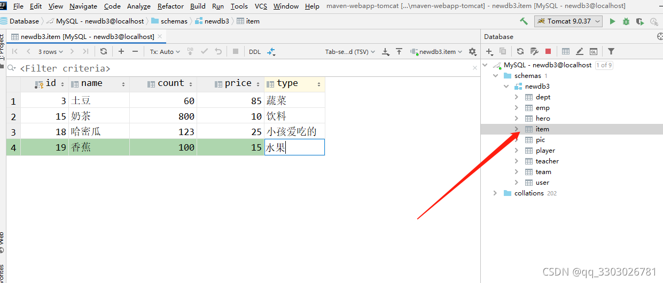Click the cell containing 饮料
The width and height of the screenshot is (663, 283).
click(x=294, y=116)
